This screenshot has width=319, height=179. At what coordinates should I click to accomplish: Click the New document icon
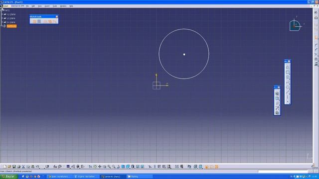pyautogui.click(x=4, y=167)
